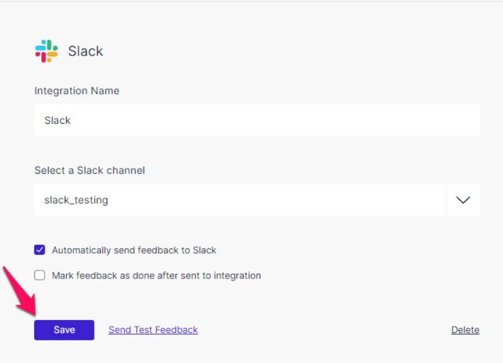Enable Mark feedback as done checkbox
The height and width of the screenshot is (363, 503).
[40, 275]
